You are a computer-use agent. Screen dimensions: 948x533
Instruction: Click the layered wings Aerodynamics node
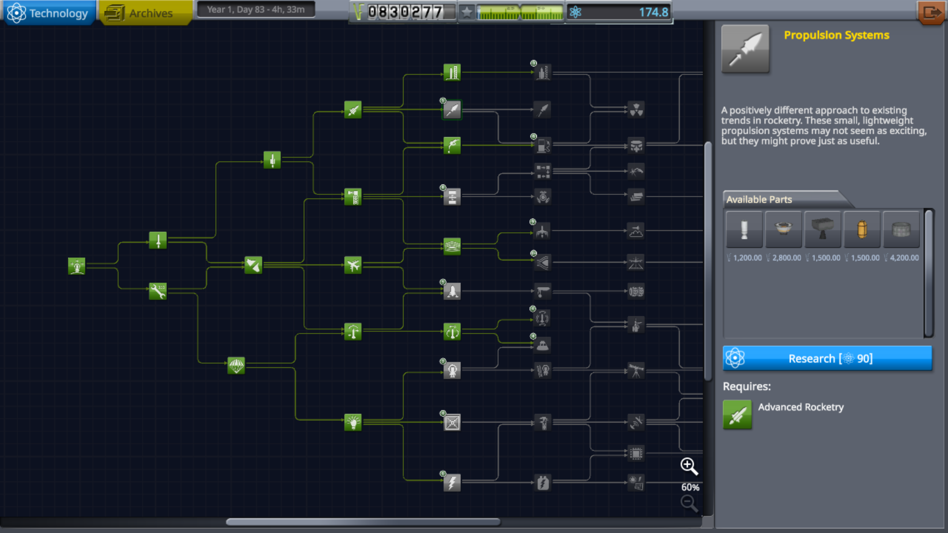click(x=452, y=246)
